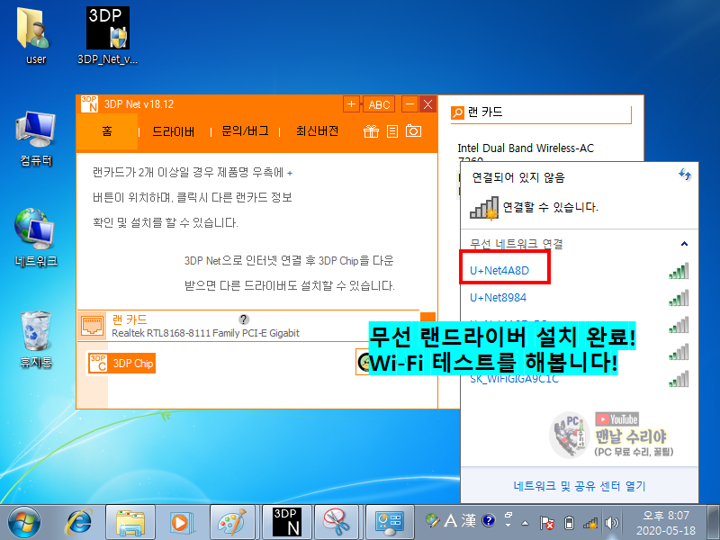Open the 문의/버그 tab
Image resolution: width=720 pixels, height=540 pixels.
[x=245, y=131]
